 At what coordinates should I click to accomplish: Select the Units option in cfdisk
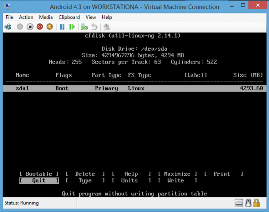point(131,181)
